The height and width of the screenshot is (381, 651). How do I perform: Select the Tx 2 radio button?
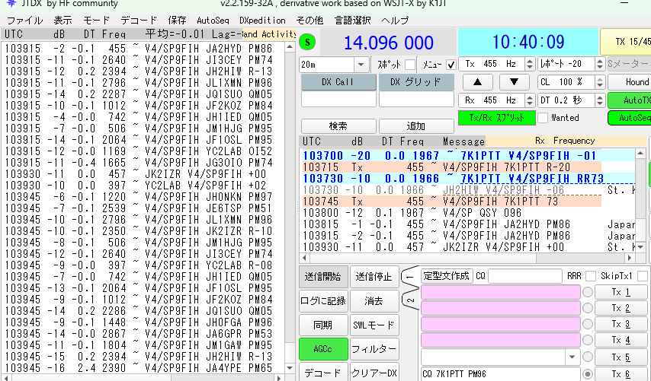588,308
